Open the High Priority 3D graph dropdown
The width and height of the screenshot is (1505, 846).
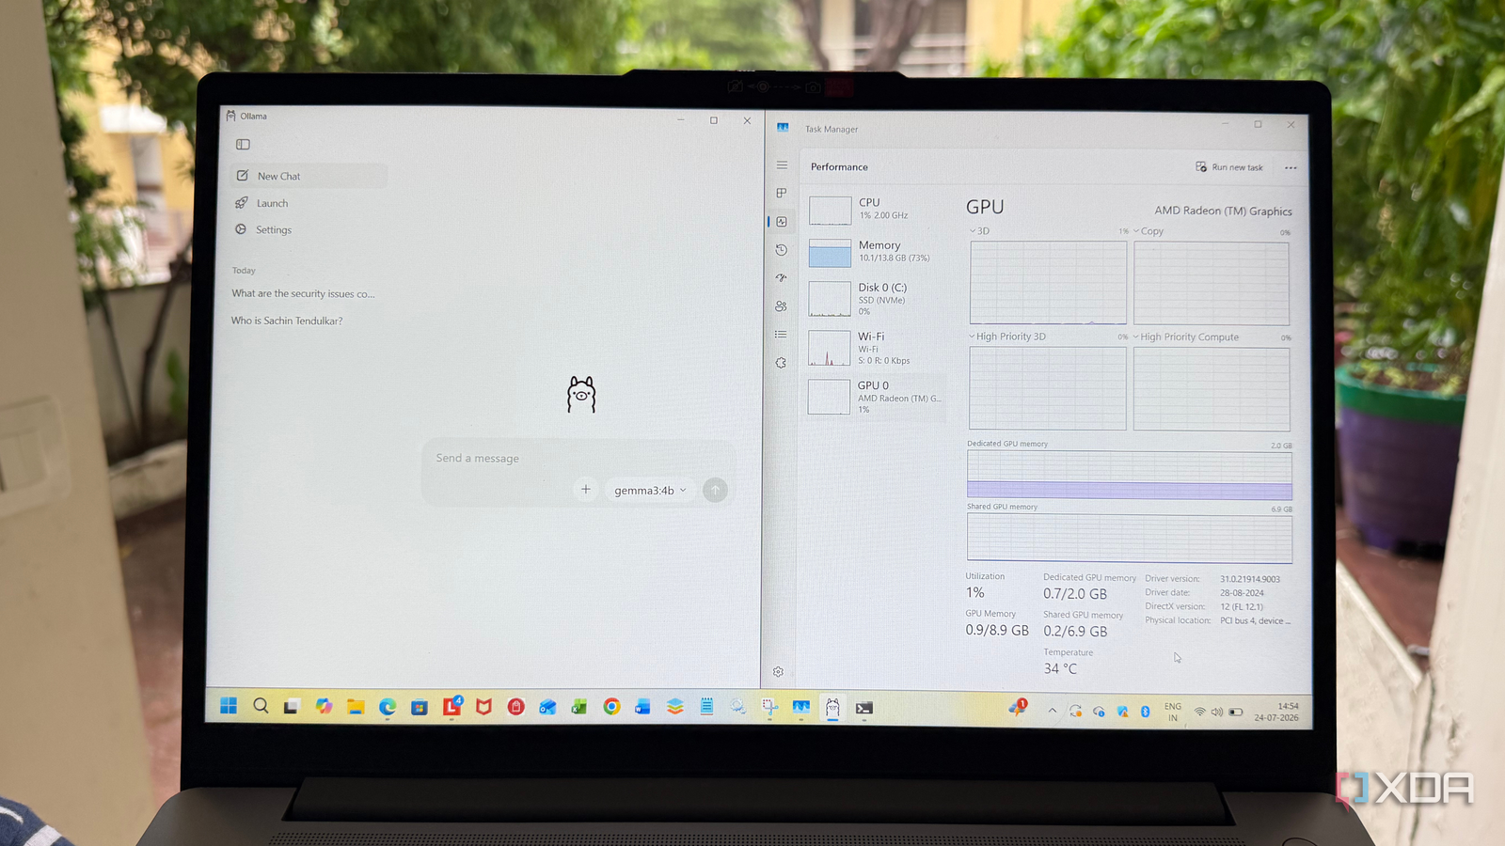pos(1007,337)
